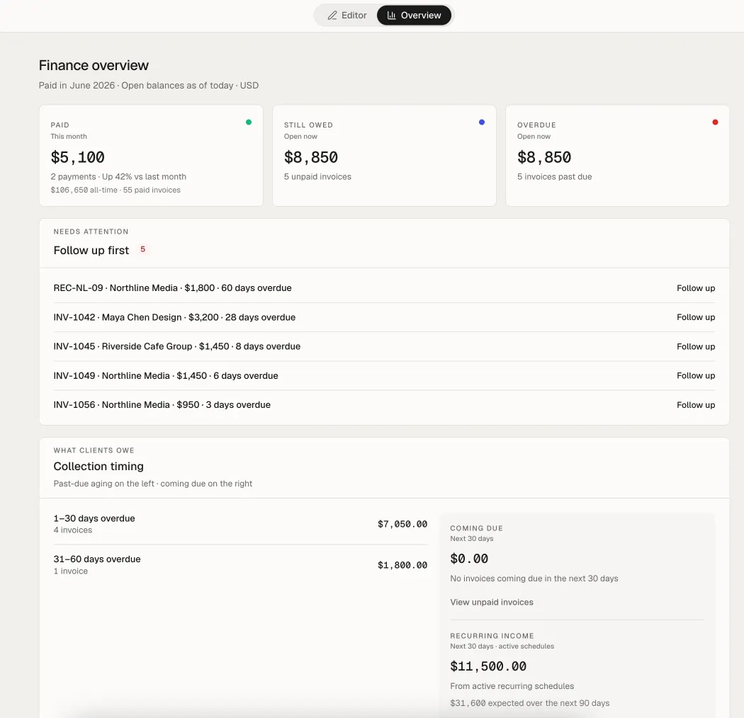Click the Coming Due $0.00 value

tap(469, 559)
